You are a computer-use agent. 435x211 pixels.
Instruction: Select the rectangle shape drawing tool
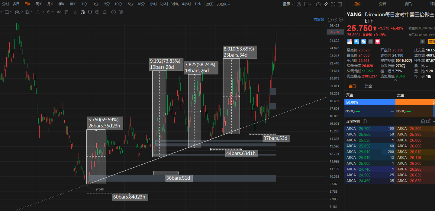click(7, 12)
